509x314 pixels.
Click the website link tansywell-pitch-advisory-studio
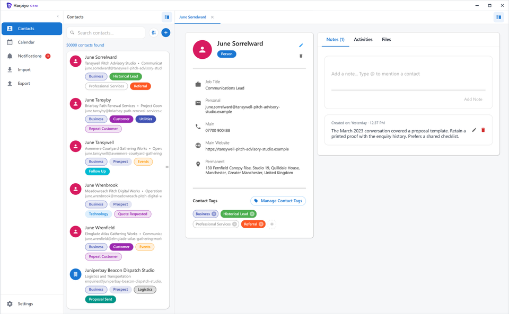247,149
